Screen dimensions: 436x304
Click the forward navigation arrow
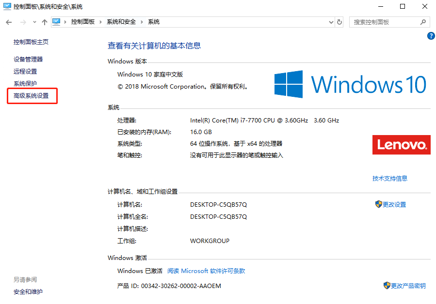point(22,22)
